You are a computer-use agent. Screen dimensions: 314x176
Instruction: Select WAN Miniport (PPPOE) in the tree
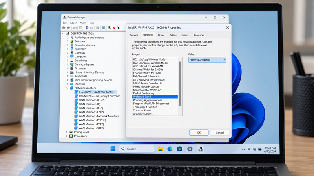92,120
